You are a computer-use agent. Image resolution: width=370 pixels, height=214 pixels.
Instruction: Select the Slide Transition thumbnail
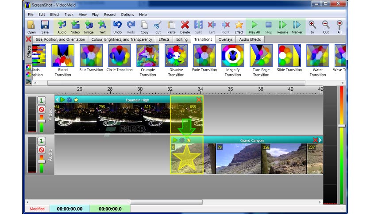click(x=289, y=56)
